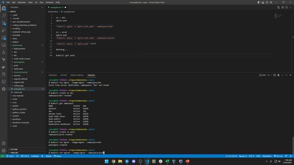Image resolution: width=294 pixels, height=165 pixels.
Task: Click the Spaces: 4 indentation setting
Action: click(x=243, y=156)
